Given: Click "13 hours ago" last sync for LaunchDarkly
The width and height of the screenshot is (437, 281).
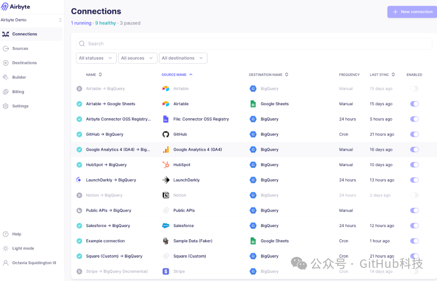Looking at the screenshot, I should coord(382,180).
